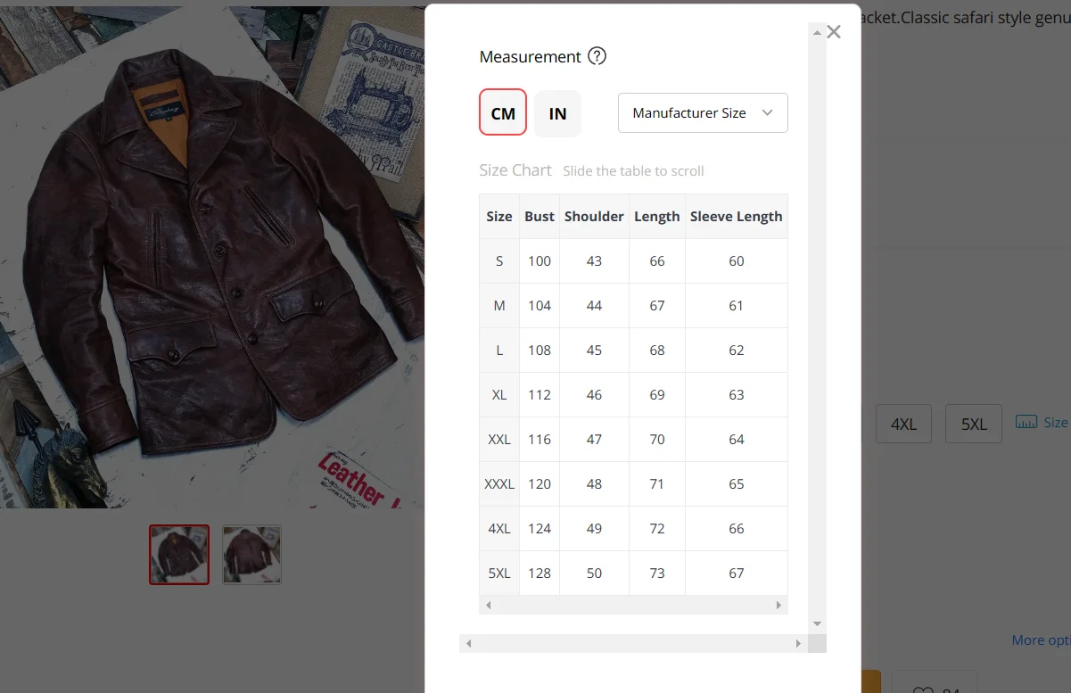The image size is (1071, 693).
Task: Select the first jacket thumbnail
Action: pyautogui.click(x=179, y=555)
